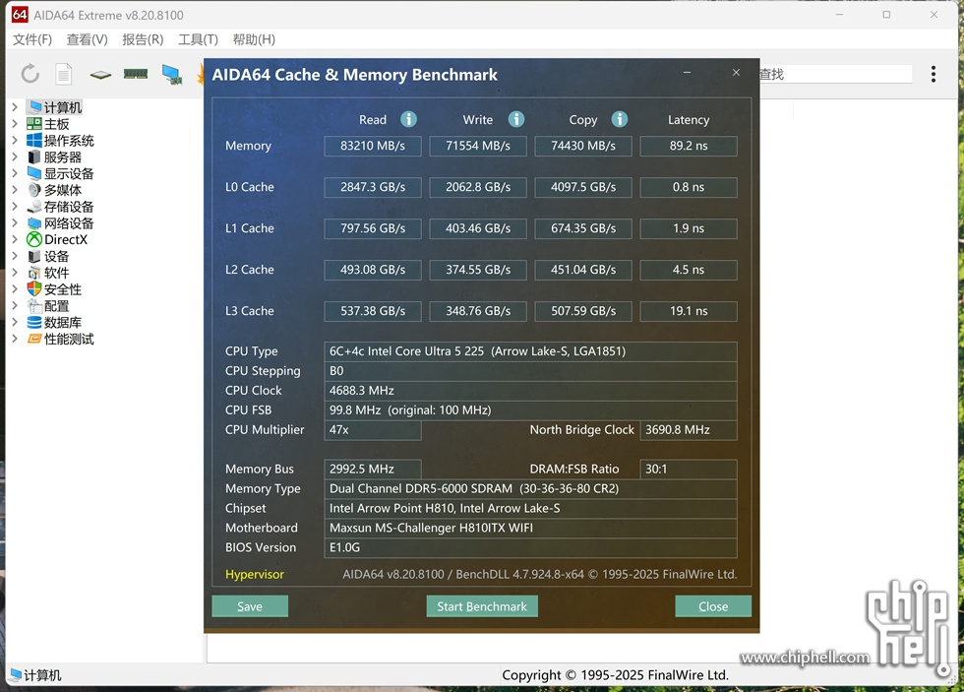Image resolution: width=964 pixels, height=692 pixels.
Task: Click the 计算机 status bar entry
Action: (36, 675)
